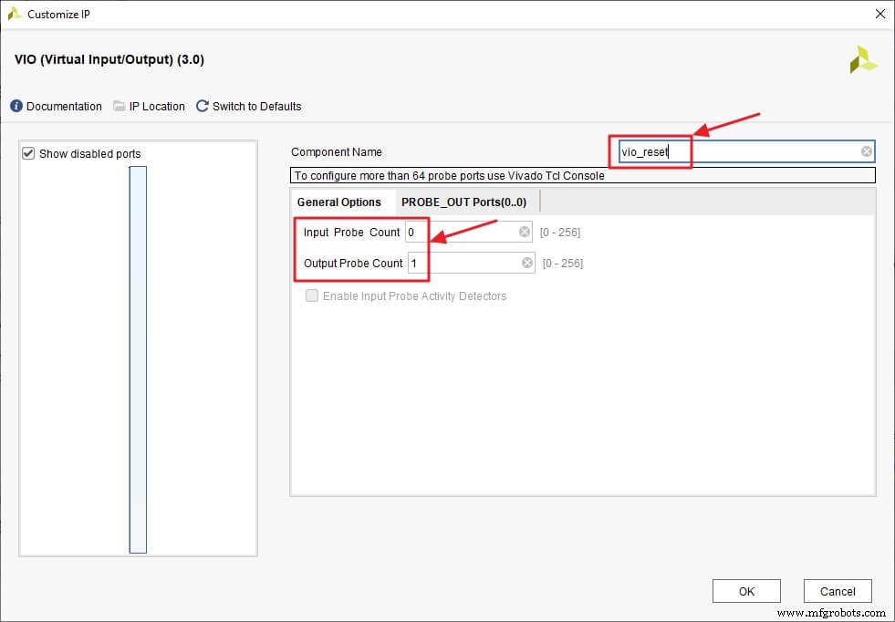
Task: Click the Switch to Defaults refresh icon
Action: coord(202,106)
